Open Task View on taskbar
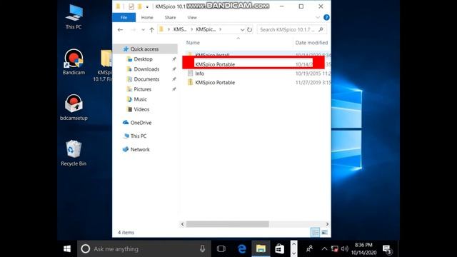 point(221,249)
